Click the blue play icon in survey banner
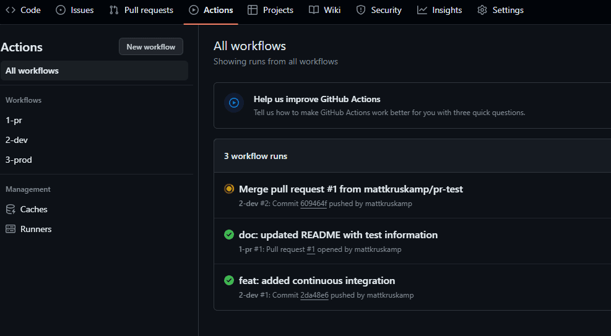 [x=234, y=103]
